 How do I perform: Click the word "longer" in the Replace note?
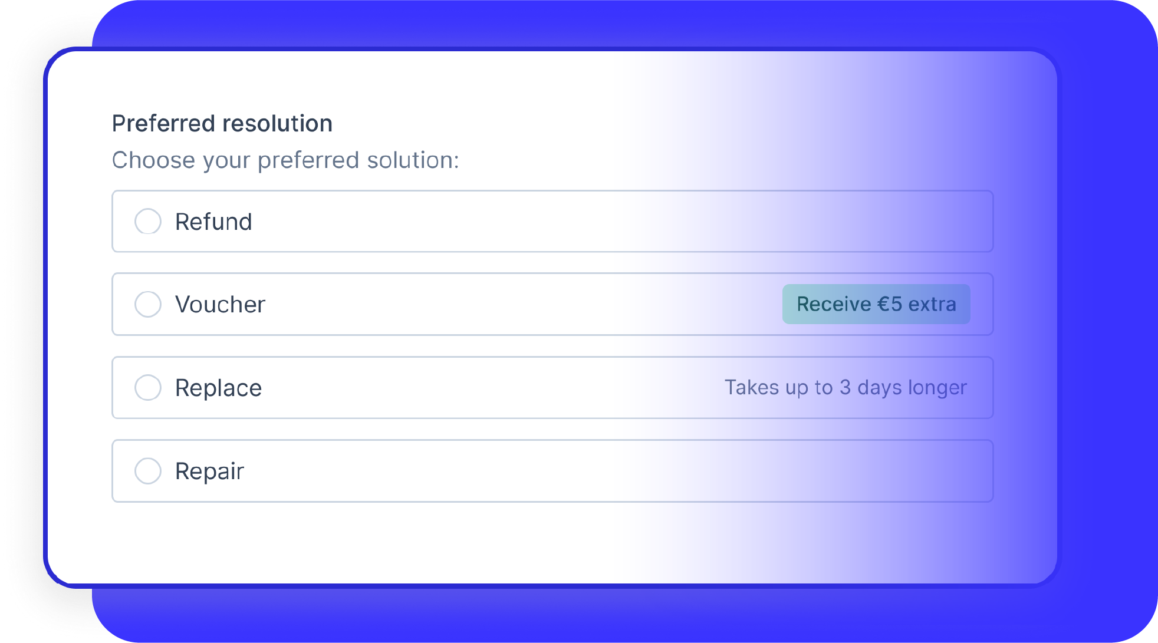(x=937, y=388)
